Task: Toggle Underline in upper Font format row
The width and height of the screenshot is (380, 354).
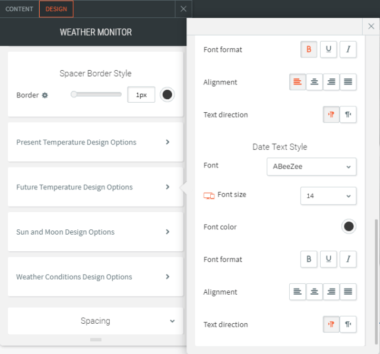Action: (x=328, y=49)
